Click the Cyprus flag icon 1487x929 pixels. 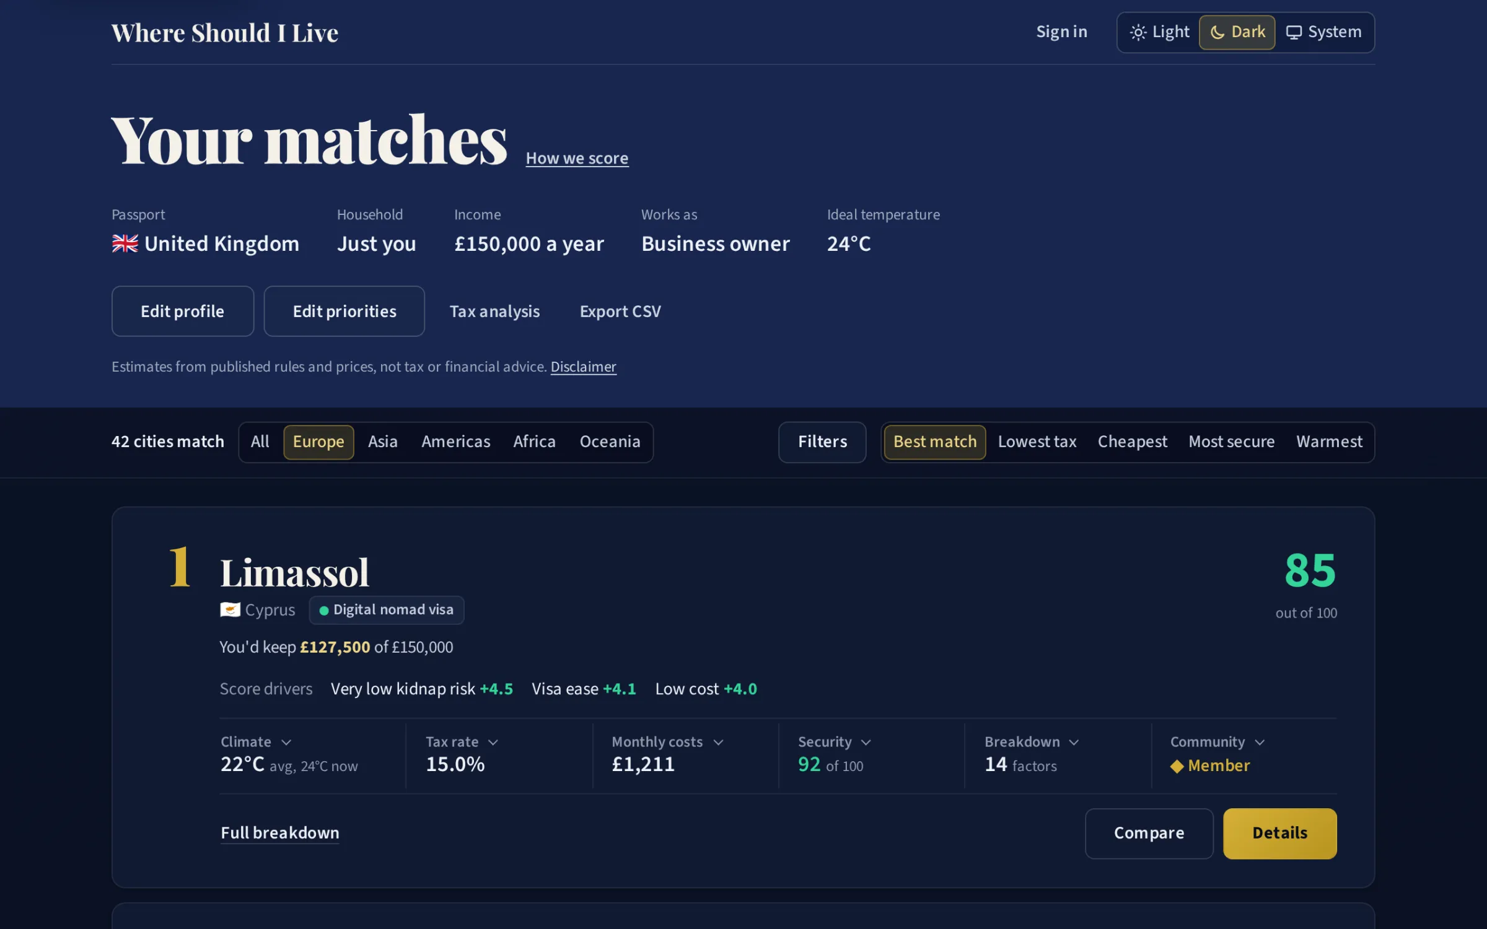[x=230, y=610]
